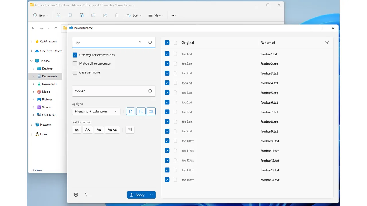Select Desktop in the navigation tree

coord(47,69)
